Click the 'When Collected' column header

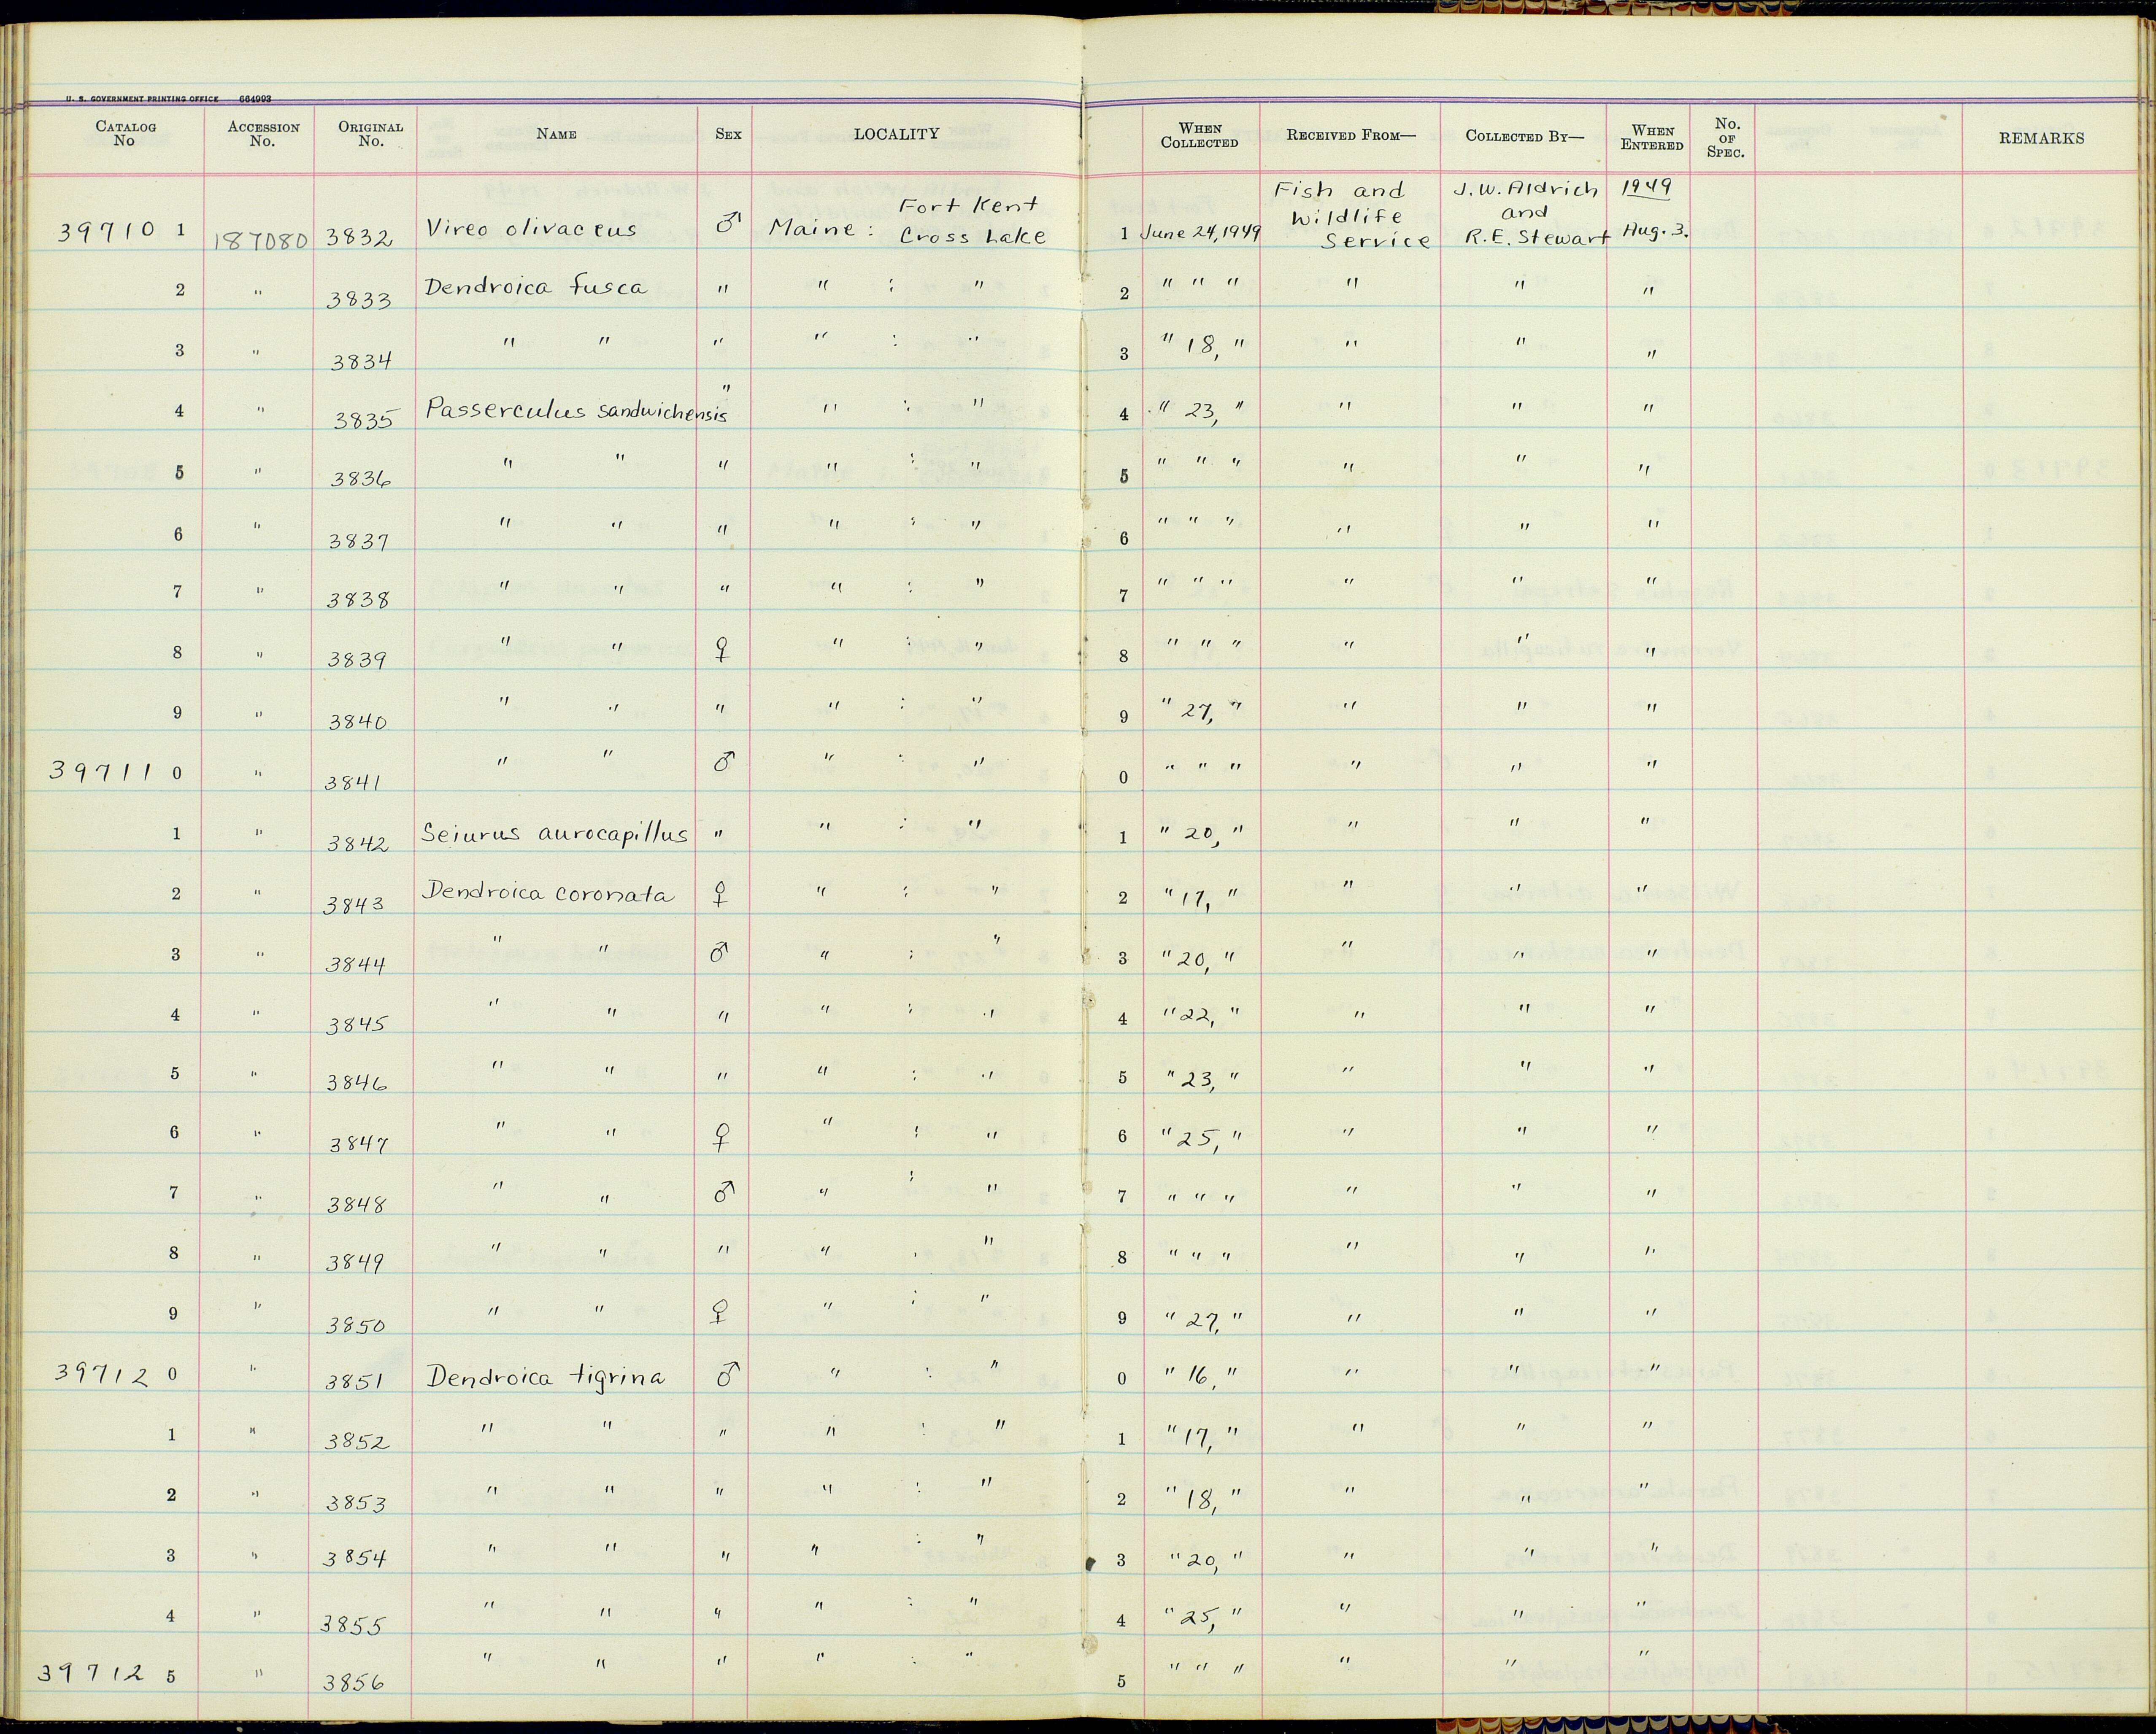pos(1199,135)
